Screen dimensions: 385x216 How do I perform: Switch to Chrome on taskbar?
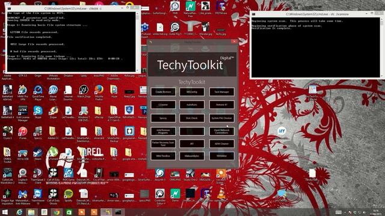57,212
